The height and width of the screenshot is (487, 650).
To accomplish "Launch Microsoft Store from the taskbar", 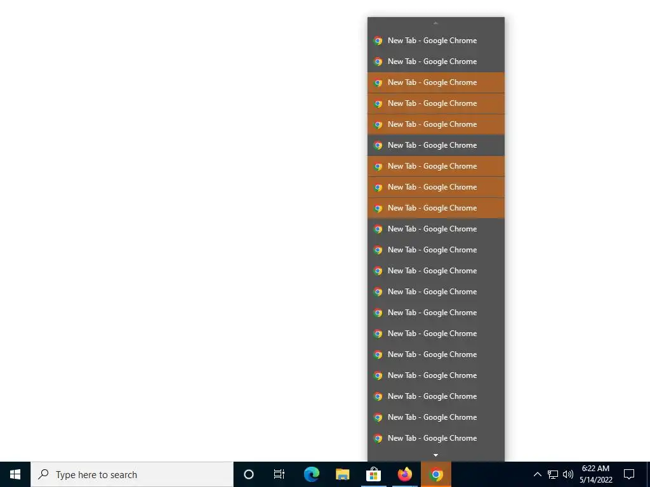I will click(x=373, y=474).
